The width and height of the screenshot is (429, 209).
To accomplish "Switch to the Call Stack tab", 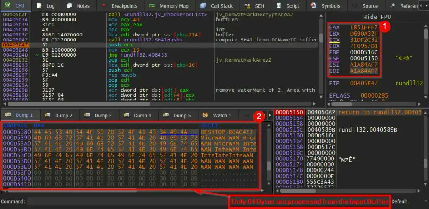I will point(217,6).
